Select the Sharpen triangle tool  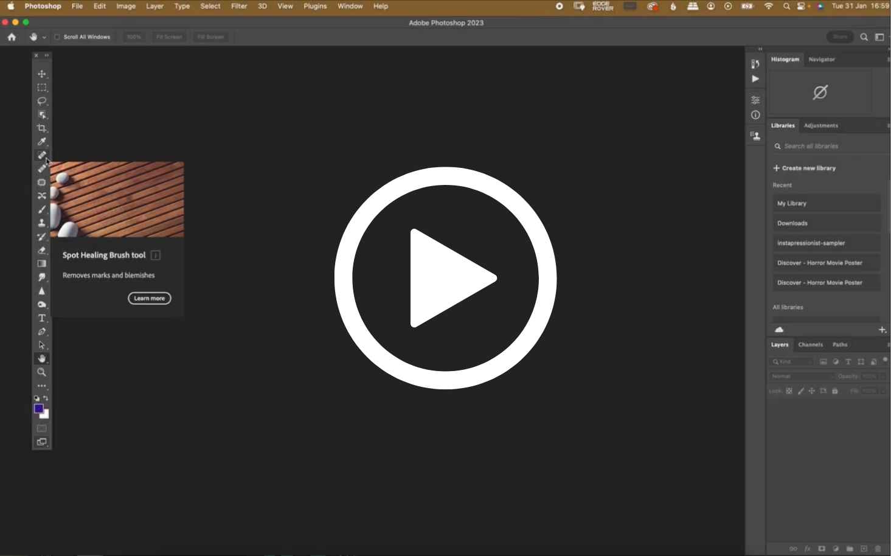tap(41, 291)
